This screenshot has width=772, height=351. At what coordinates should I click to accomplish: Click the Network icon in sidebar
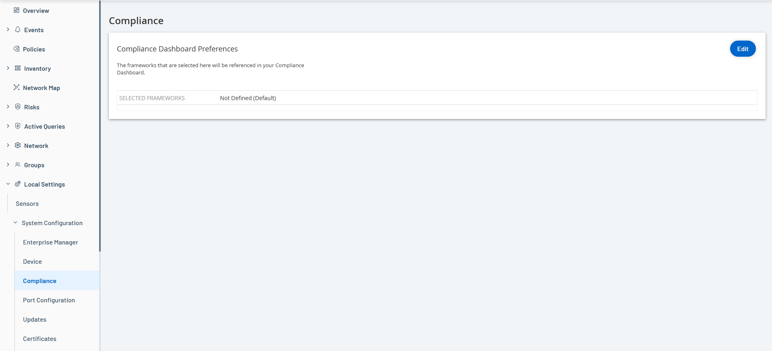(x=18, y=145)
